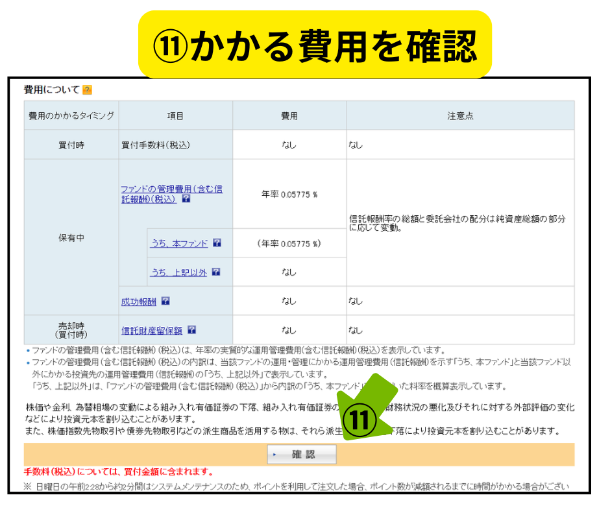The image size is (610, 511).
Task: Follow the 信託財産留保額 link
Action: (x=152, y=331)
